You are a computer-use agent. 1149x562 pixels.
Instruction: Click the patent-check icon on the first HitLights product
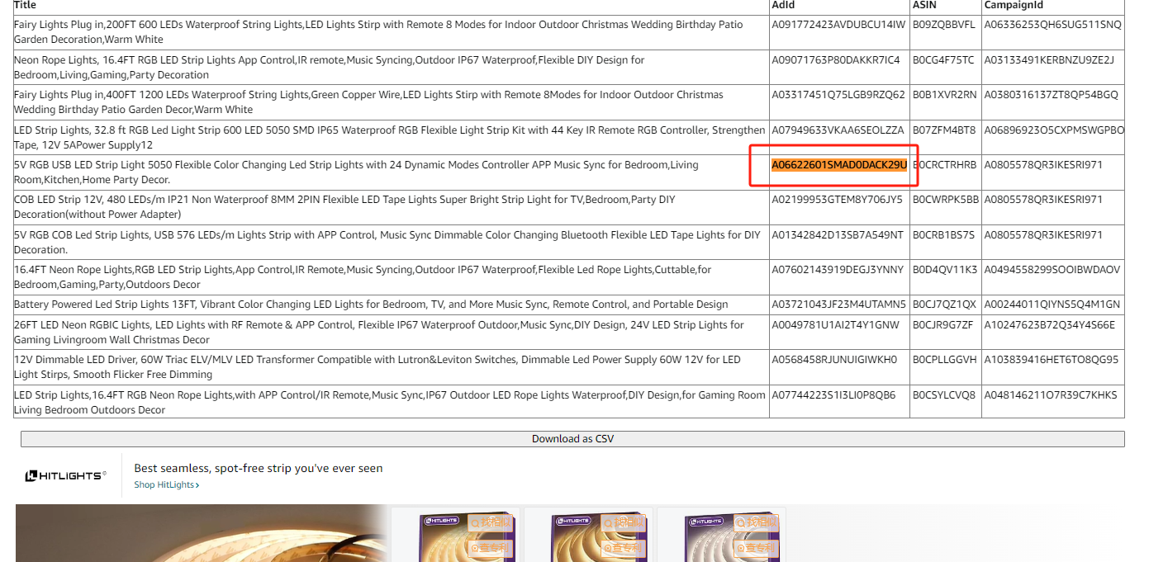[x=491, y=548]
